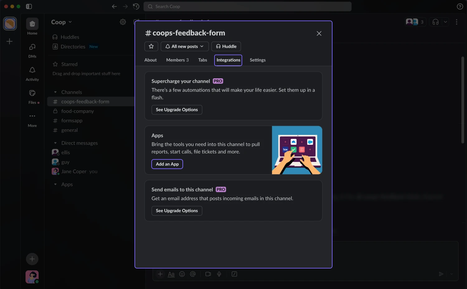Open Help via the question mark icon
Screen dimensions: 467x289
[460, 6]
